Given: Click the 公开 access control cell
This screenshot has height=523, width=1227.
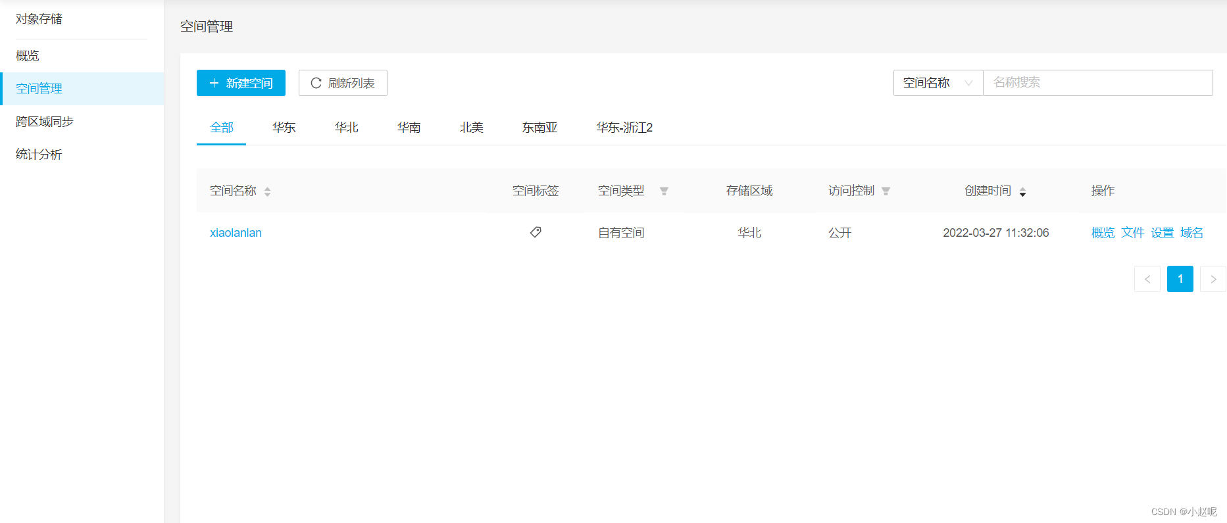Looking at the screenshot, I should click(x=840, y=233).
